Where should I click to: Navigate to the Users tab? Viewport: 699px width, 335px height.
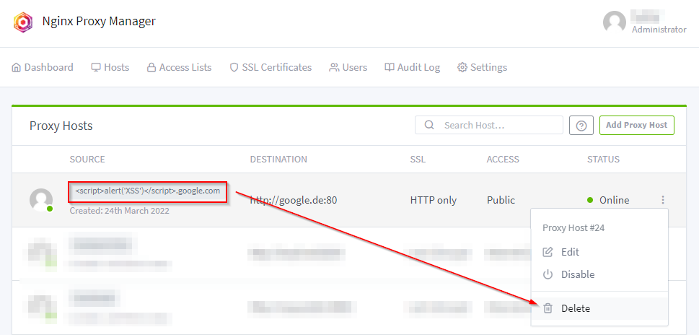point(348,67)
